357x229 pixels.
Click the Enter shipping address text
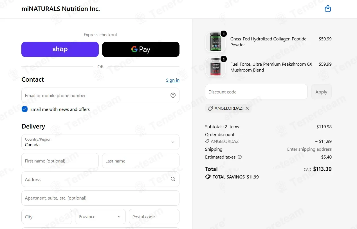coord(309,149)
